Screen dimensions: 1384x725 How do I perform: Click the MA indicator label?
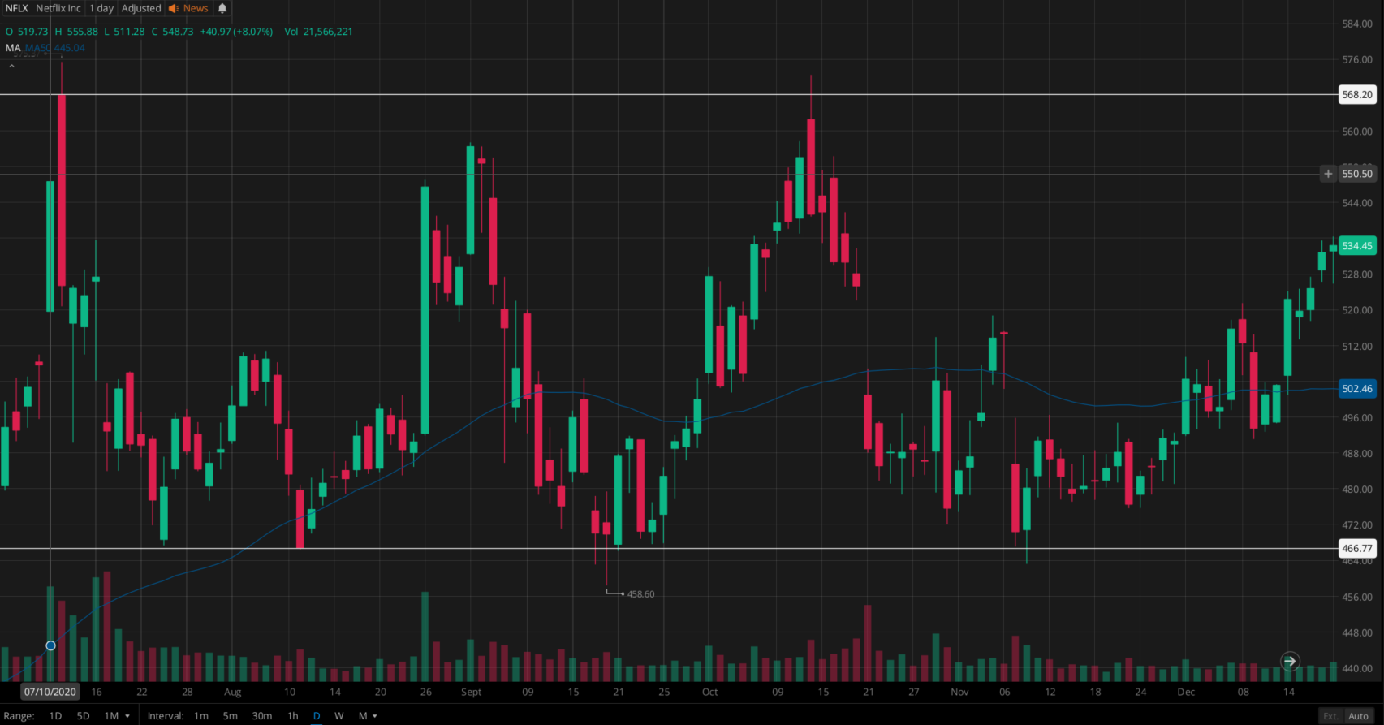click(x=13, y=48)
